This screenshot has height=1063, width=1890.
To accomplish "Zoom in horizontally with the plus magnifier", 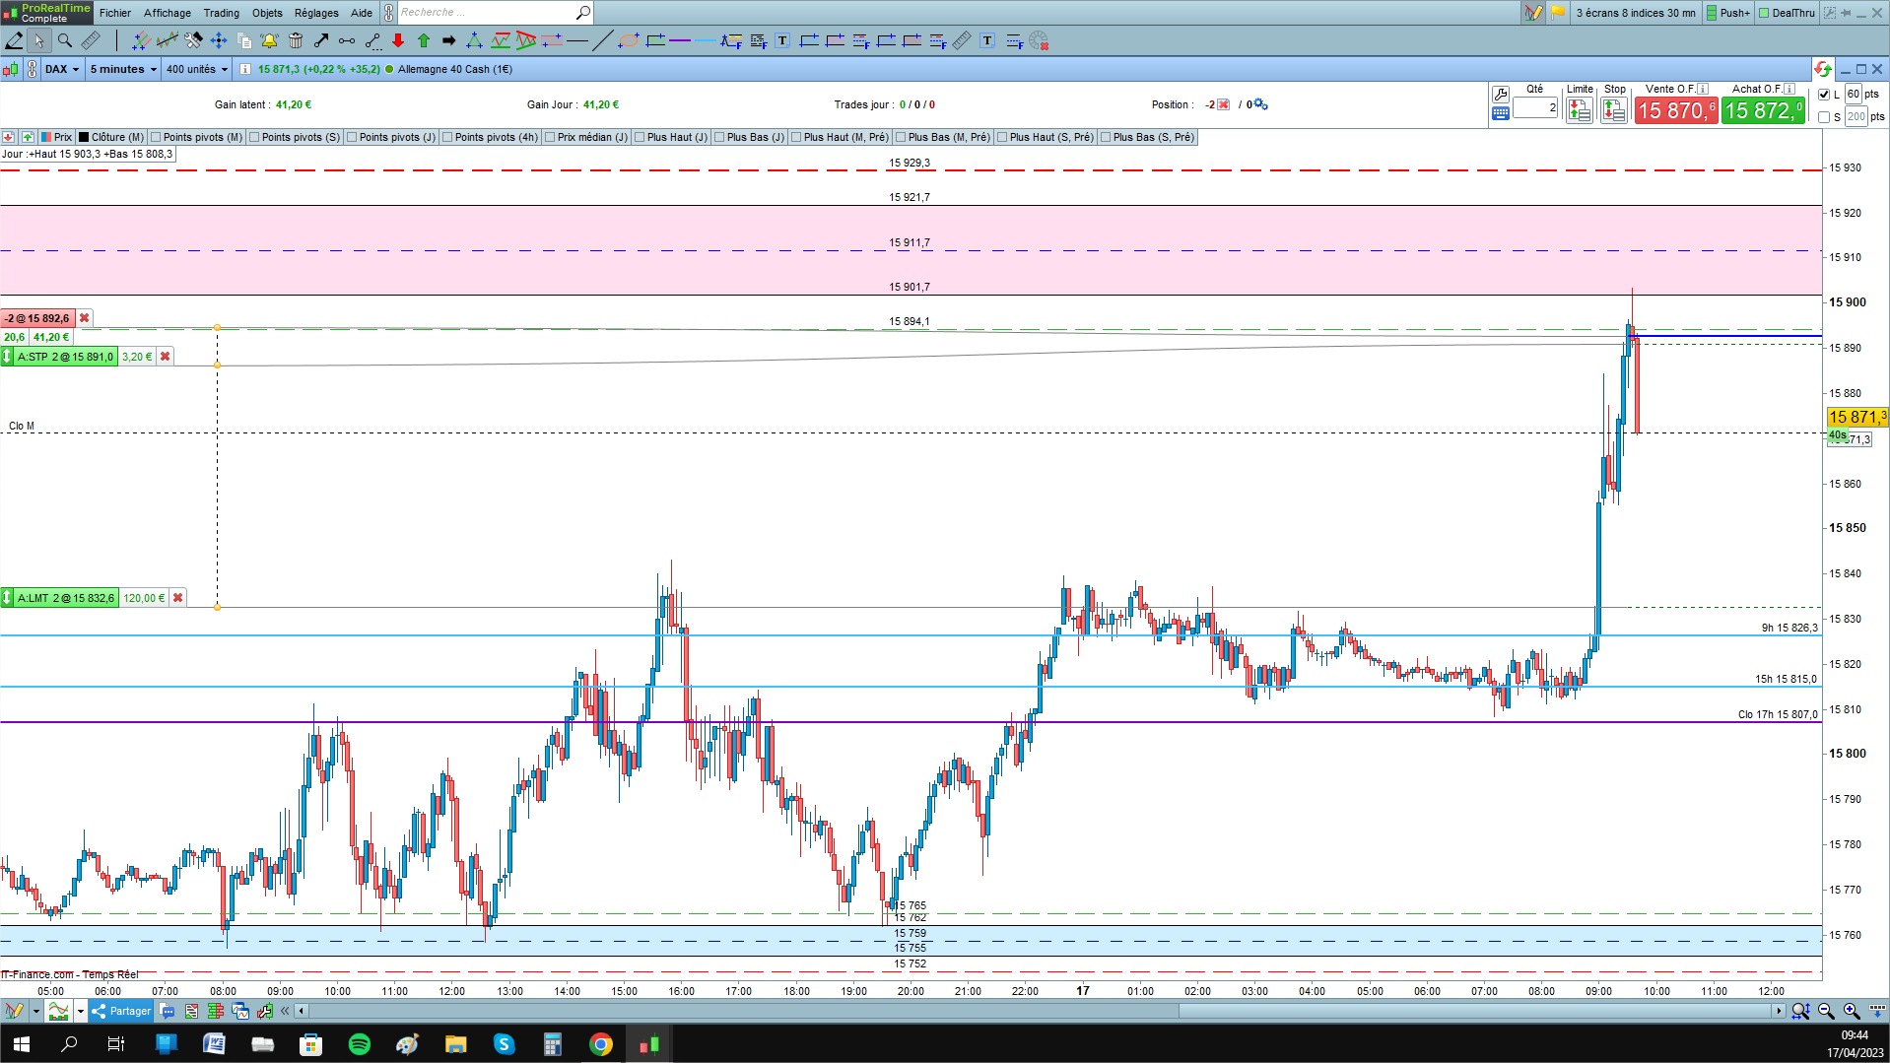I will (1852, 1011).
